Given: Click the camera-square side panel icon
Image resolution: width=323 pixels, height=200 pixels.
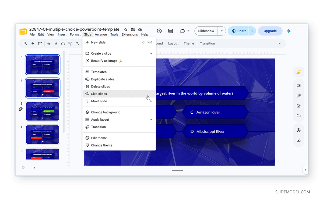Looking at the screenshot, I should [299, 96].
